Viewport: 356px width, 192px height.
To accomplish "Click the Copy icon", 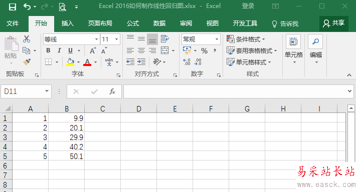I will tap(27, 50).
